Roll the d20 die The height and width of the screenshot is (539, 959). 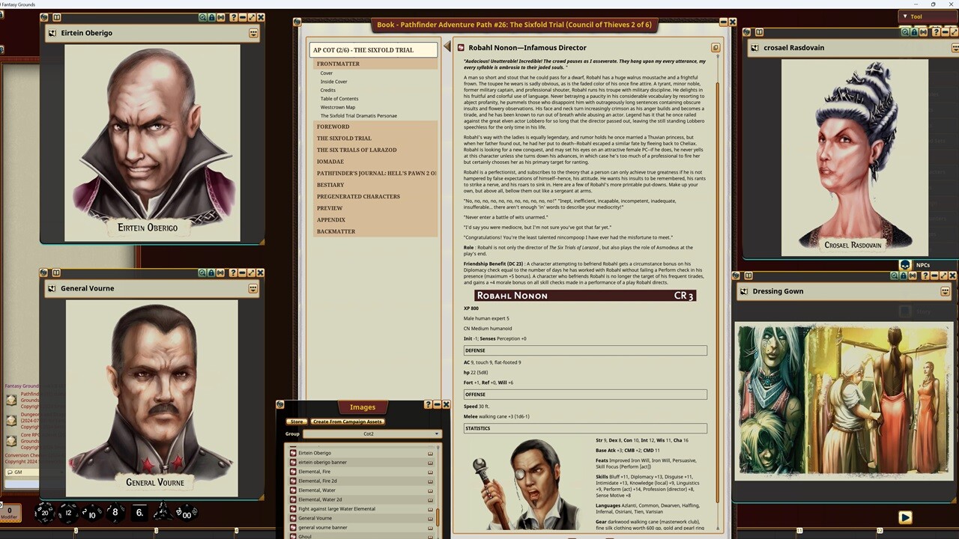(45, 513)
